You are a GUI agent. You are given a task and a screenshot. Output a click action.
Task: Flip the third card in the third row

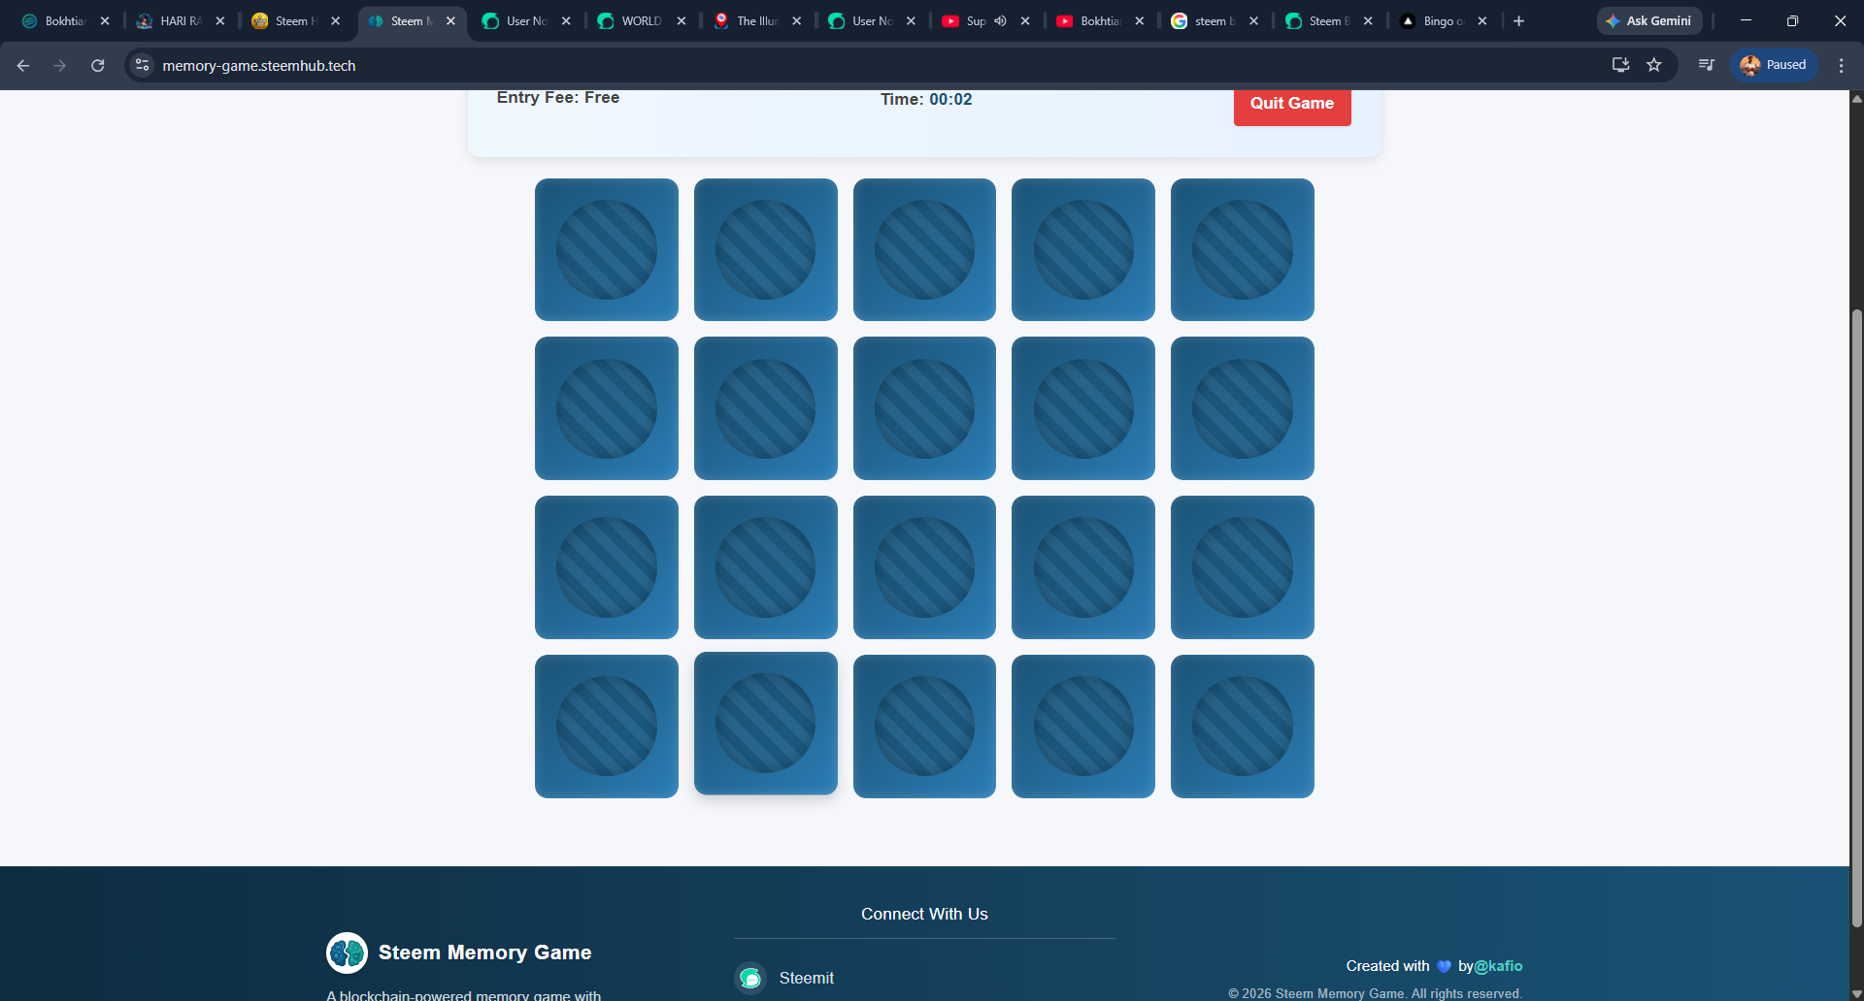924,567
